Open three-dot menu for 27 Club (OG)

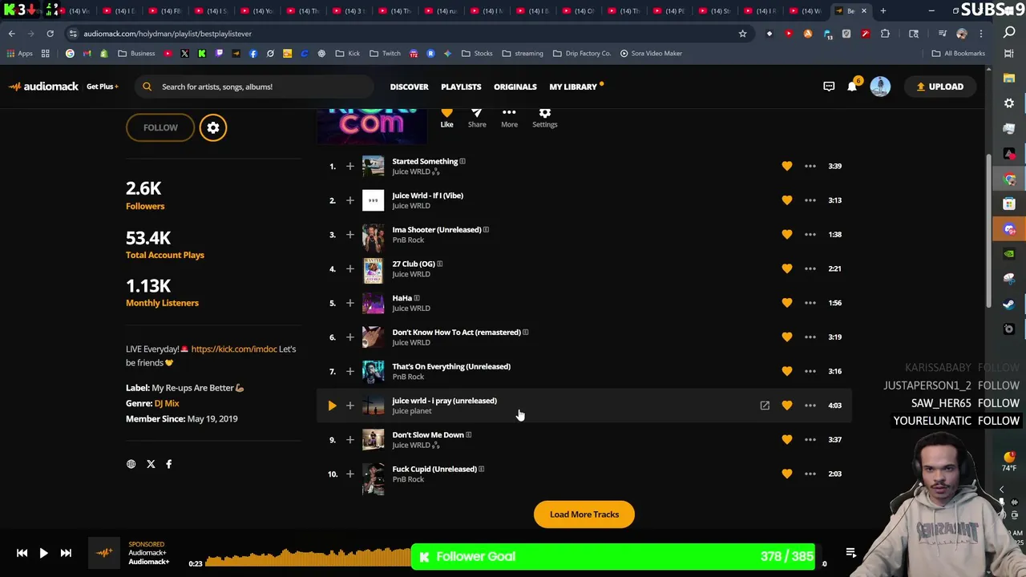[x=810, y=268]
